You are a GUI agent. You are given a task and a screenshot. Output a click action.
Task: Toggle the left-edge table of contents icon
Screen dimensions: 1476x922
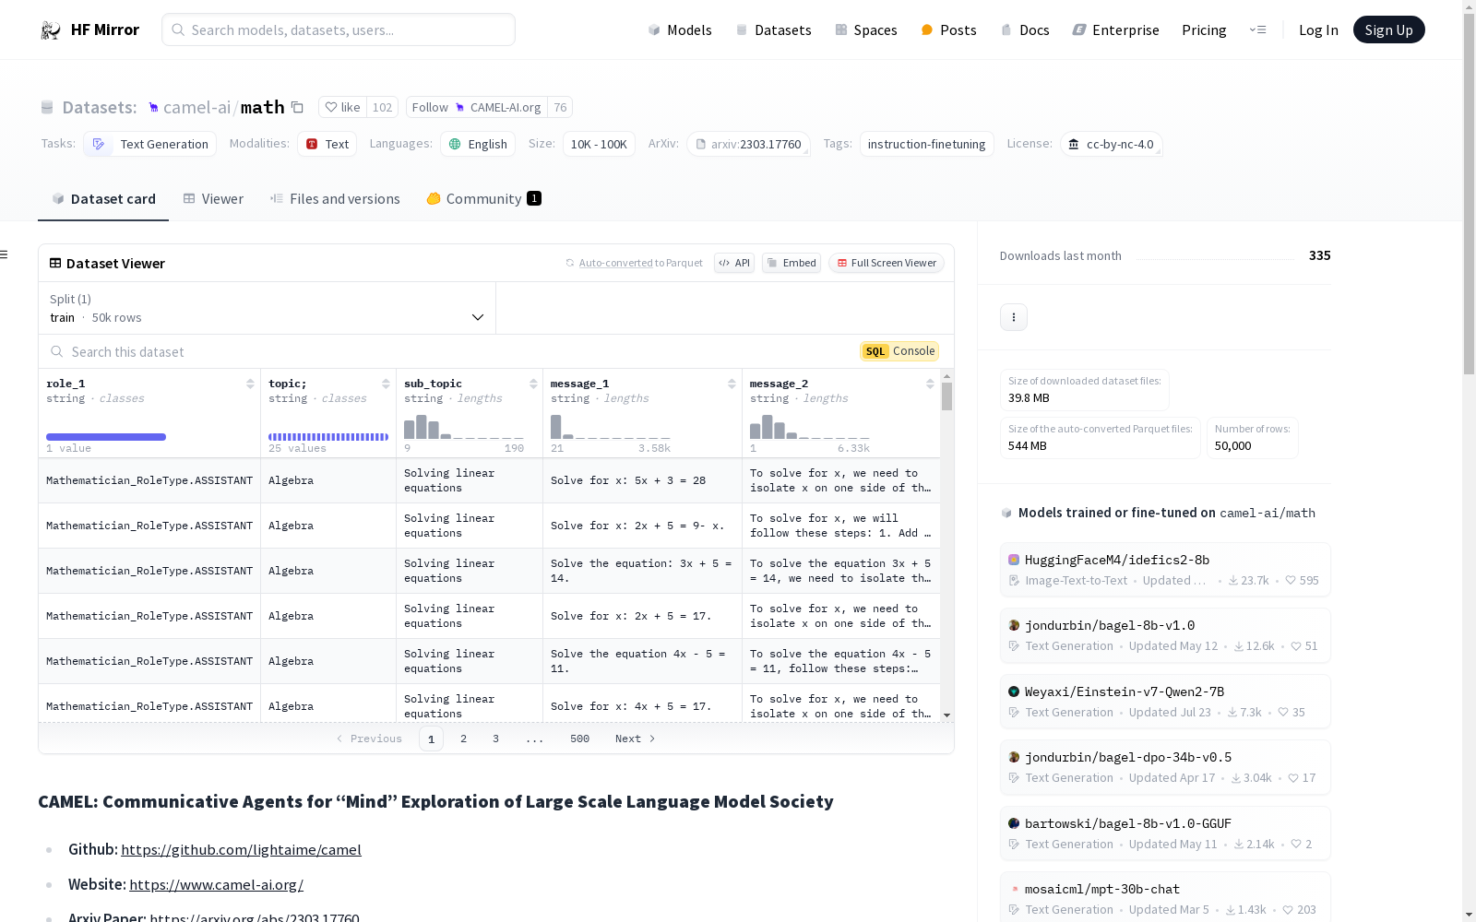[5, 254]
